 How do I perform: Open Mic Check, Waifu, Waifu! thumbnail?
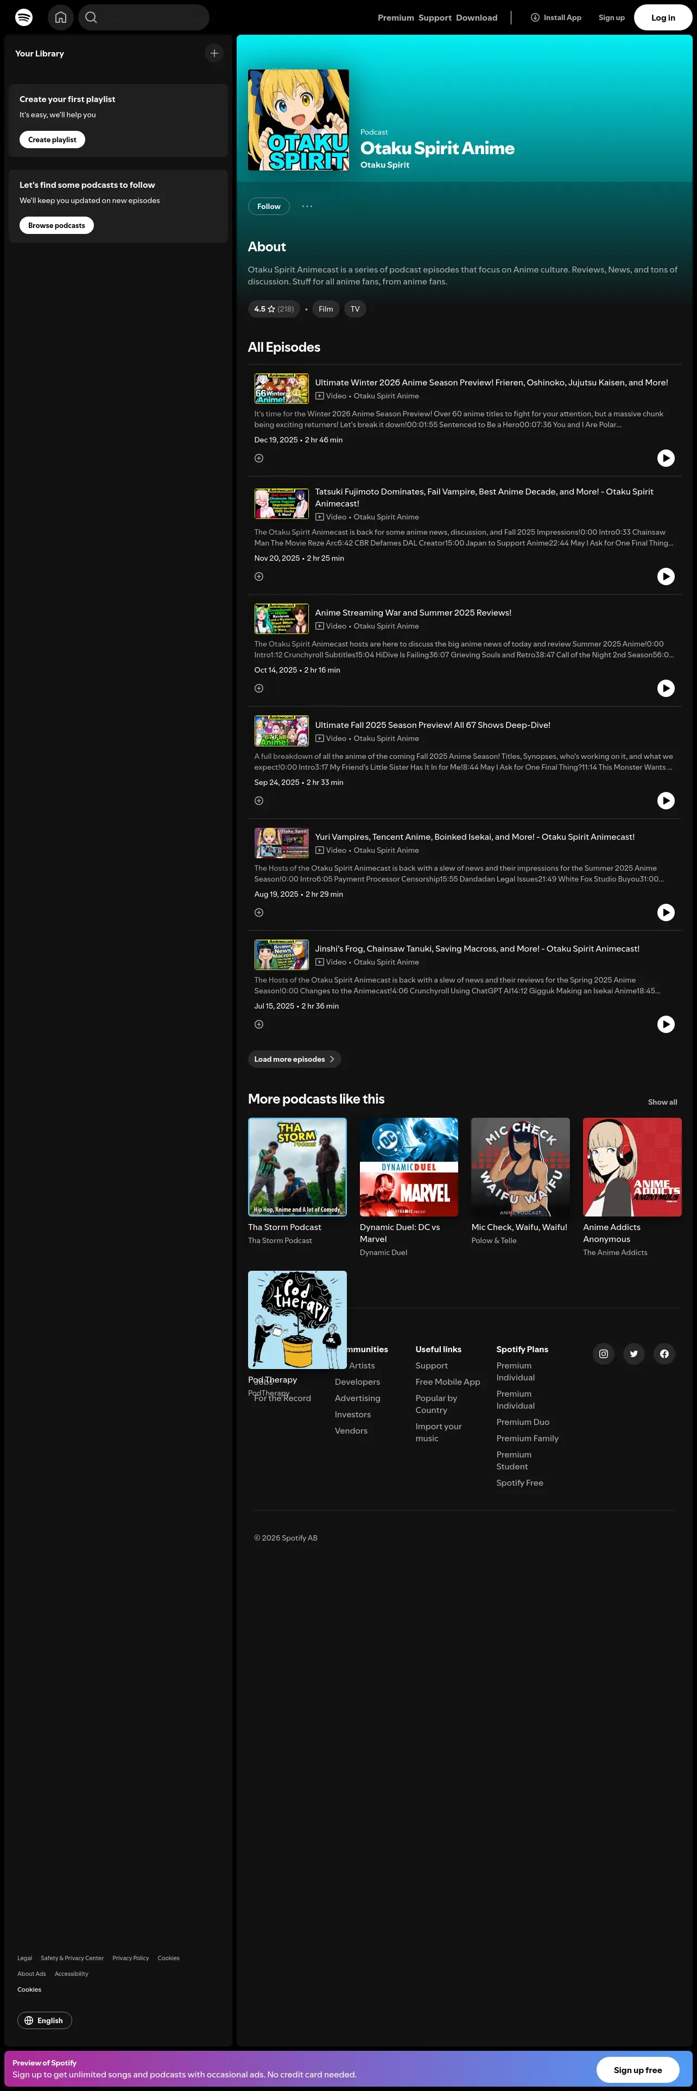pos(521,1167)
